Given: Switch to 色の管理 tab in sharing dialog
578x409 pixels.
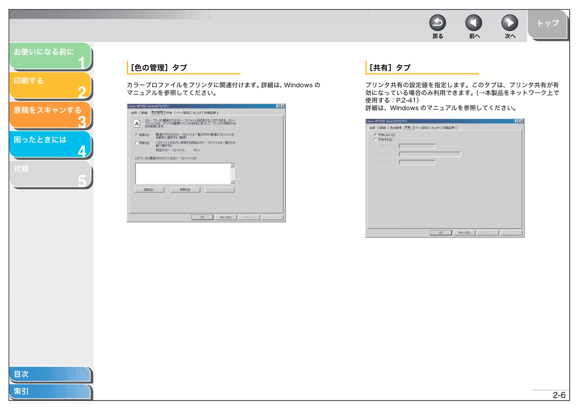Looking at the screenshot, I should 396,128.
